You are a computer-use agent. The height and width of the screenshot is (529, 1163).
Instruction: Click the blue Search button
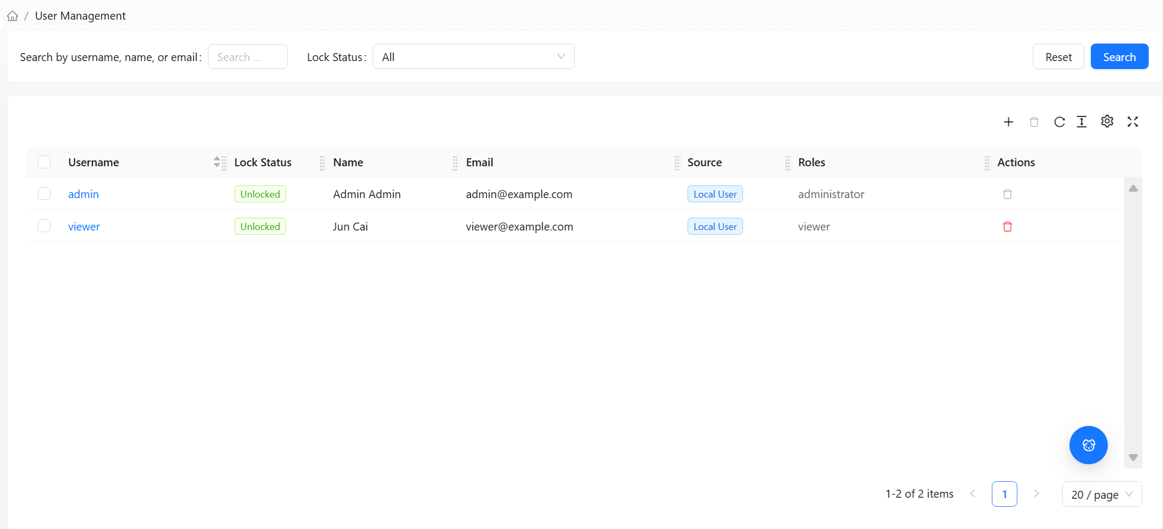(1119, 56)
